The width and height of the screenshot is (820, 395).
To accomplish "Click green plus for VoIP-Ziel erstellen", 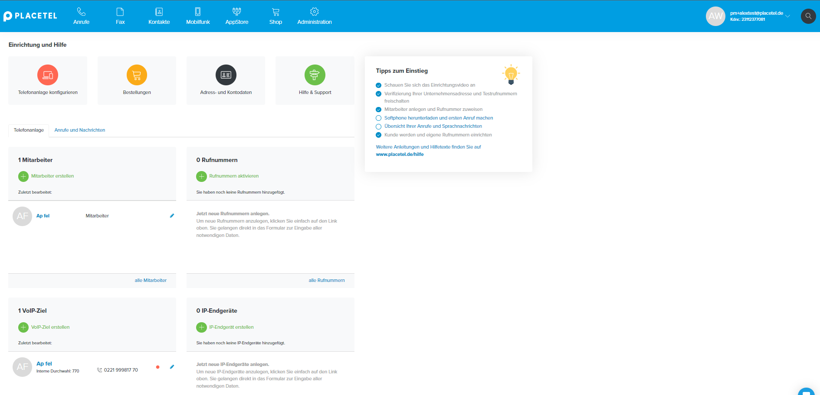I will click(23, 327).
